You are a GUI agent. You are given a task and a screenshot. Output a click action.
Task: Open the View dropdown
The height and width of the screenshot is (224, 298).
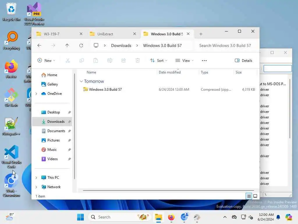coord(184,61)
